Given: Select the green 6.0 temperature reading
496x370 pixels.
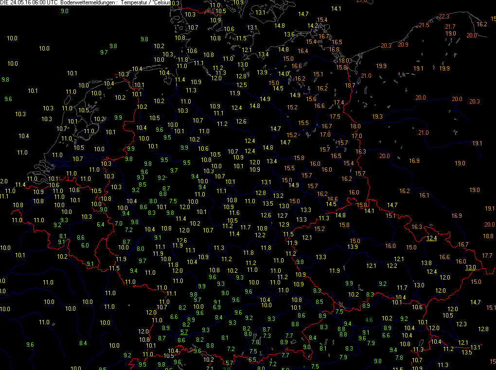Looking at the screenshot, I should point(85,245).
